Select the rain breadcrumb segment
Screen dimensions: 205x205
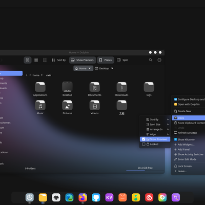click(49, 75)
